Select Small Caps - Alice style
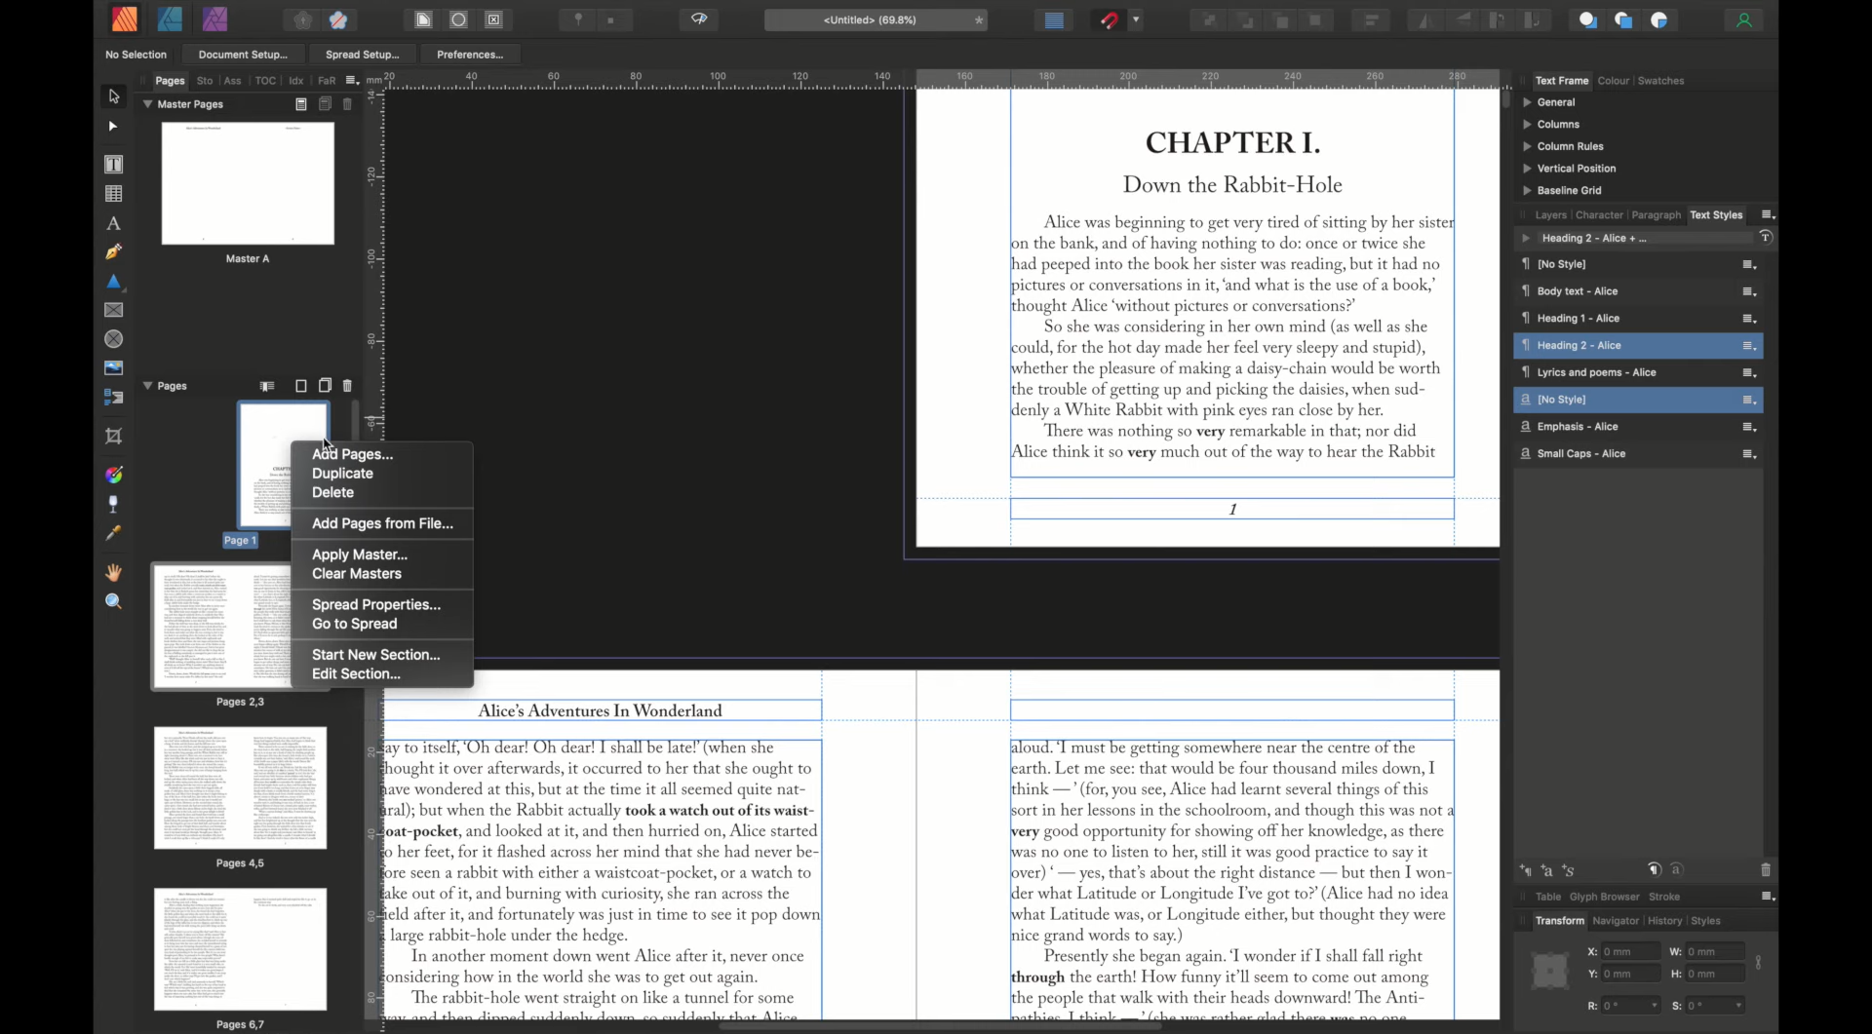Screen dimensions: 1872x1034 (x=1638, y=454)
